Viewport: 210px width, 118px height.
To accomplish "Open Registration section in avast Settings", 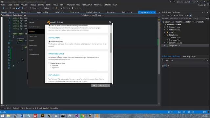I will coord(33,45).
